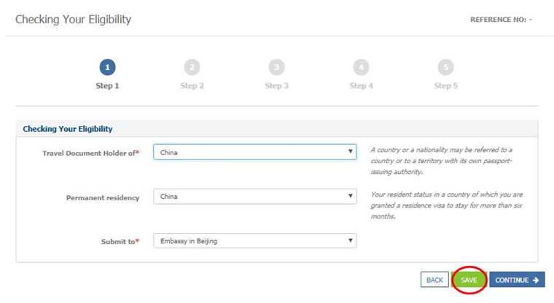Click the Embassy in Beijing dropdown arrow
The image size is (554, 303).
350,240
